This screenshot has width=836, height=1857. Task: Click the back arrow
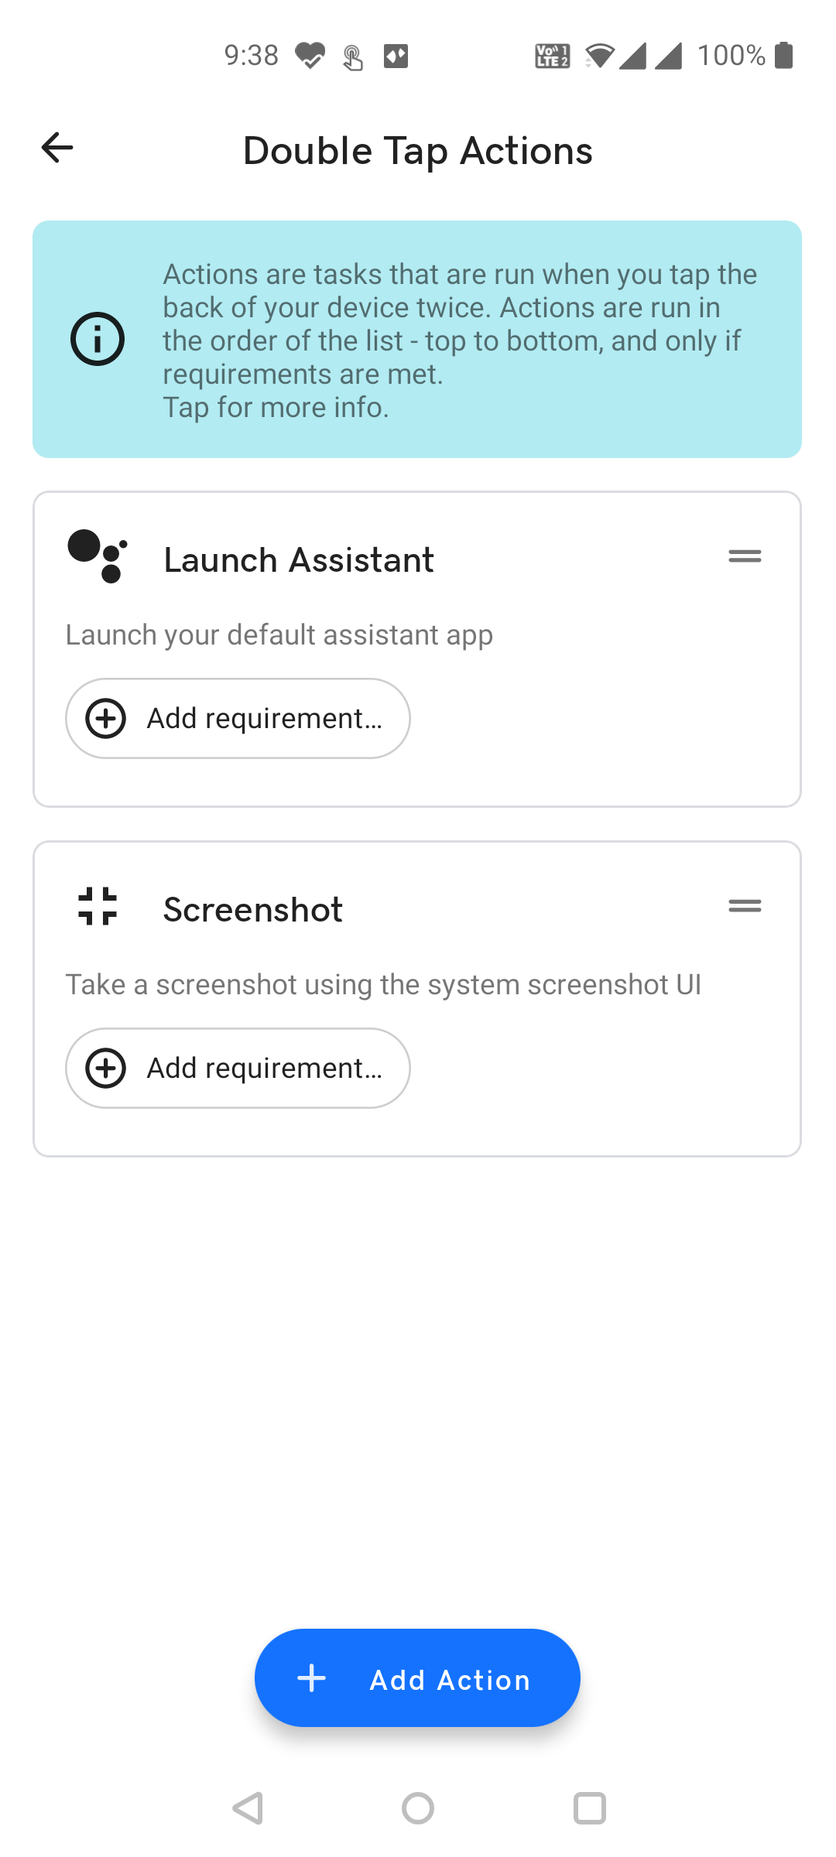click(57, 147)
